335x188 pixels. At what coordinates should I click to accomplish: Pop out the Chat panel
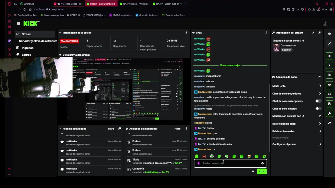point(266,33)
